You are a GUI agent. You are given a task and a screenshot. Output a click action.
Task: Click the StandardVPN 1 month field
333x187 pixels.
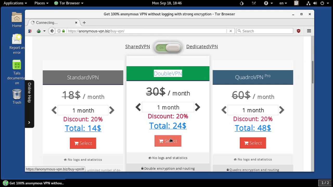tap(83, 110)
